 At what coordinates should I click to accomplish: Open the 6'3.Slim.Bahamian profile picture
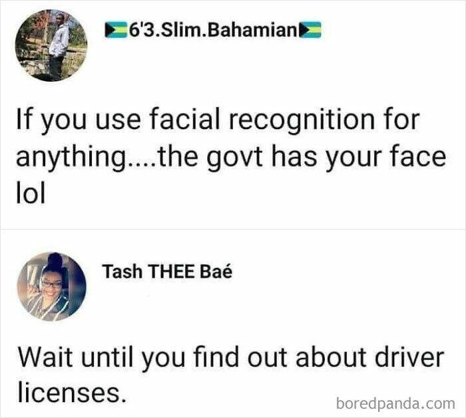51,45
